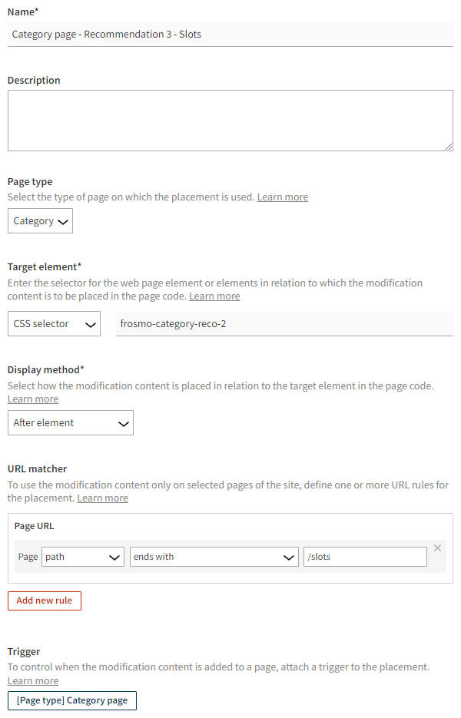Viewport: 461px width, 718px height.
Task: Remove the Page URL rule with the × icon
Action: coord(437,548)
